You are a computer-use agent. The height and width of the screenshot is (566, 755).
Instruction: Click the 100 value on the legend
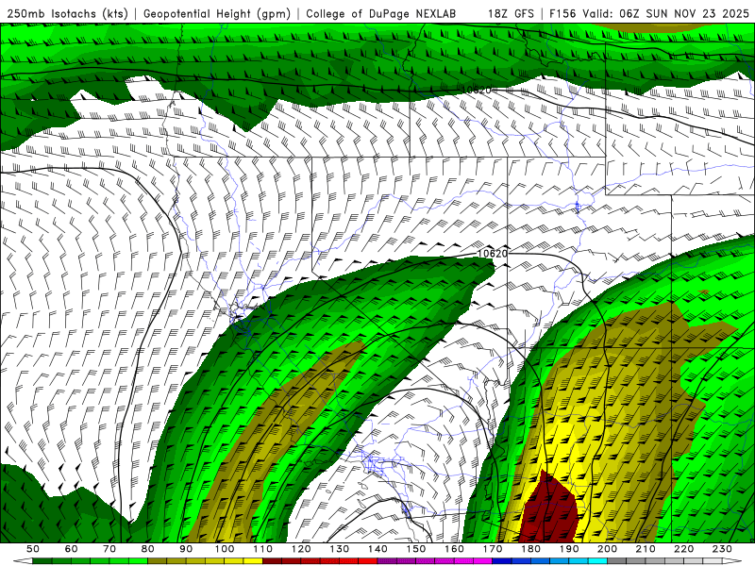coord(225,549)
